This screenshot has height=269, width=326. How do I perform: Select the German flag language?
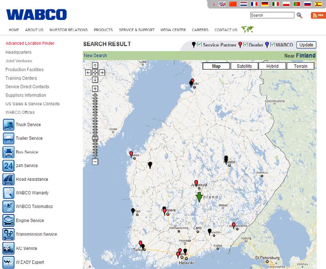click(265, 4)
